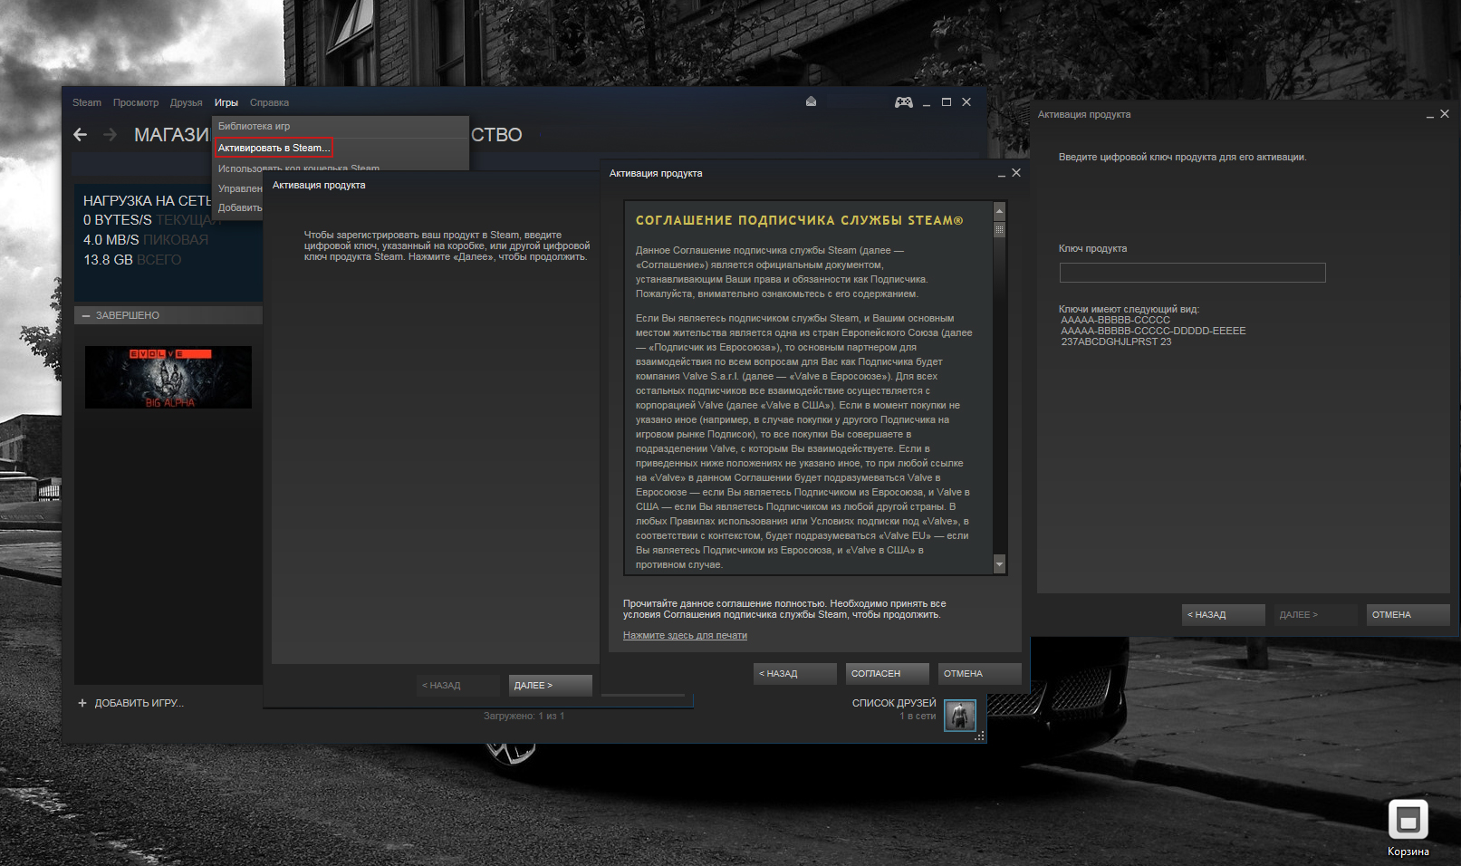
Task: Open the Steam menu in menu bar
Action: 87,102
